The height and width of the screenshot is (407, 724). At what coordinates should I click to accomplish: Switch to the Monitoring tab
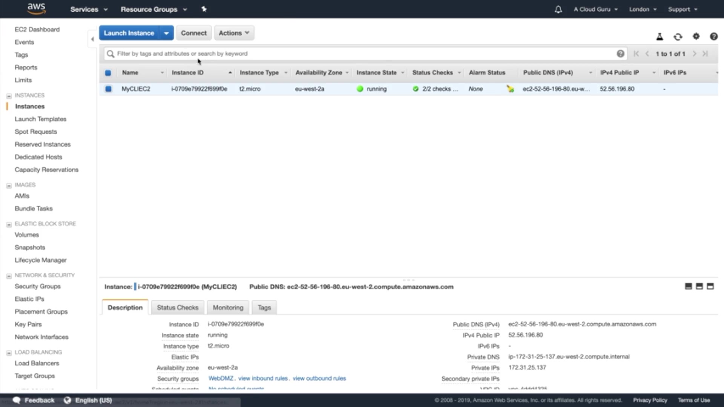[228, 308]
